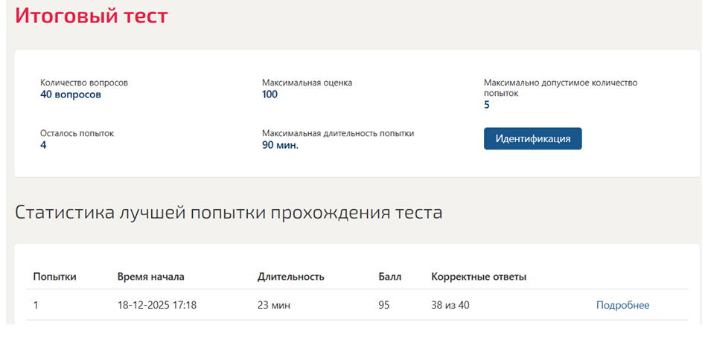This screenshot has height=337, width=708.
Task: Select the Итоговый тест page title
Action: pos(92,16)
